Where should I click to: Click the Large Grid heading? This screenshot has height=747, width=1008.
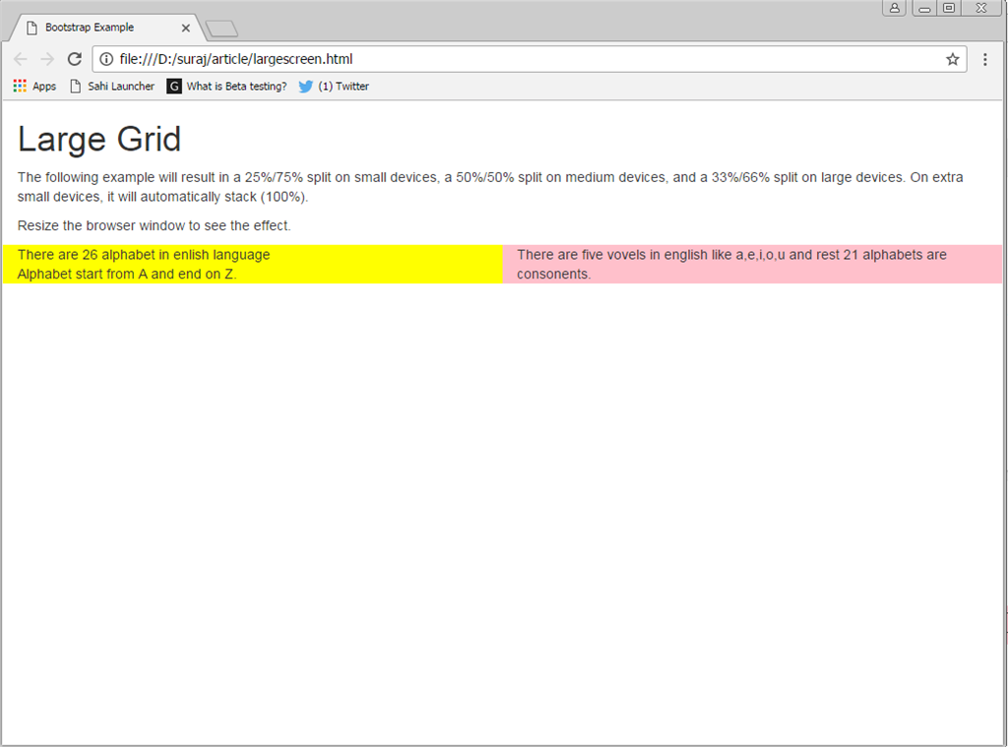pos(99,139)
